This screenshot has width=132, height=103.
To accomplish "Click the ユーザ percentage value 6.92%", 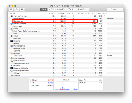I will pyautogui.click(x=50, y=83).
